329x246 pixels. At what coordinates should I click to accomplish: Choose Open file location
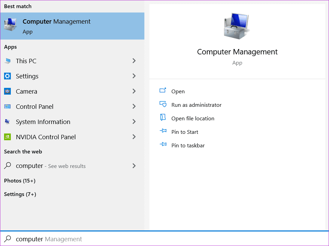(x=193, y=119)
